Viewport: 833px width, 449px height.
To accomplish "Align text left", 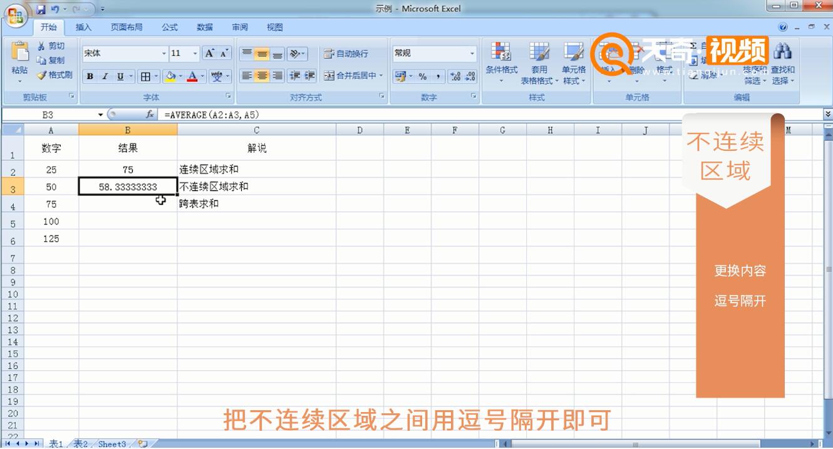I will pos(247,76).
